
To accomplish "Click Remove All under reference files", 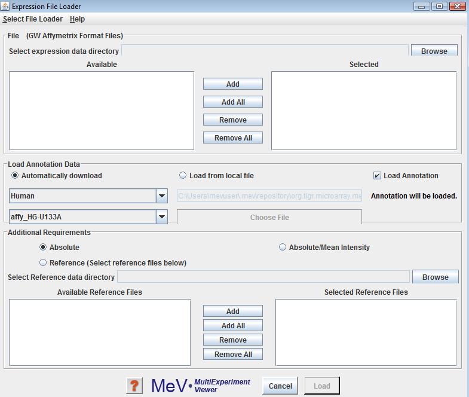I will (x=233, y=355).
